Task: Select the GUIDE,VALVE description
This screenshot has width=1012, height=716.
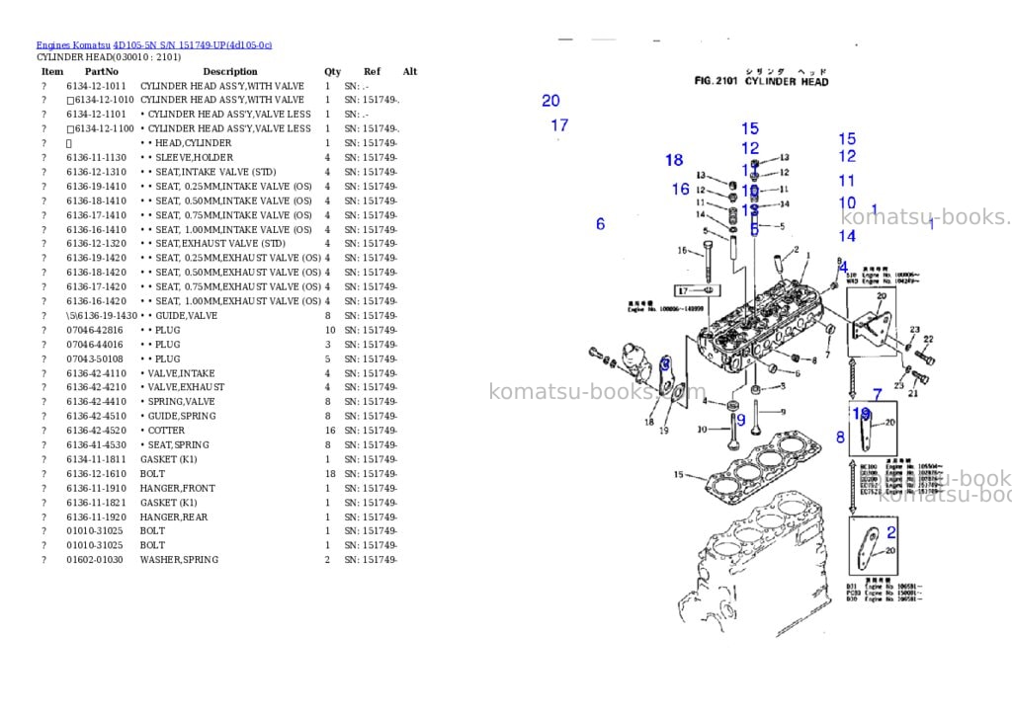Action: tap(186, 315)
